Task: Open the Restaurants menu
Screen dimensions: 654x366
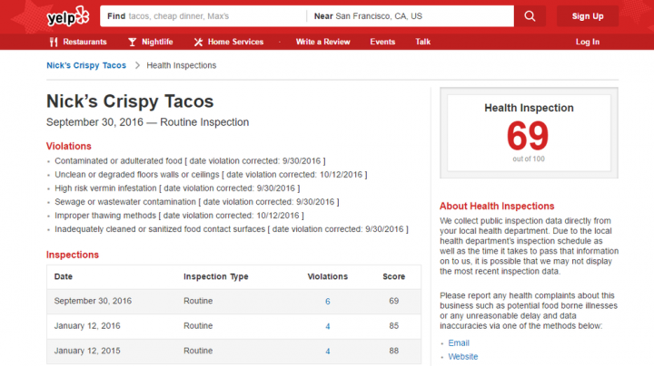Action: (78, 42)
